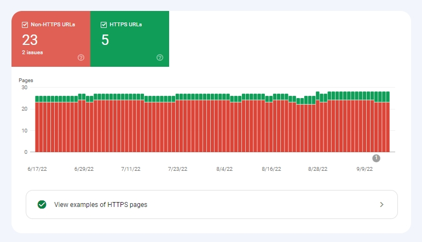Open help icon on HTTPS URLs card
The height and width of the screenshot is (242, 422).
[x=160, y=57]
